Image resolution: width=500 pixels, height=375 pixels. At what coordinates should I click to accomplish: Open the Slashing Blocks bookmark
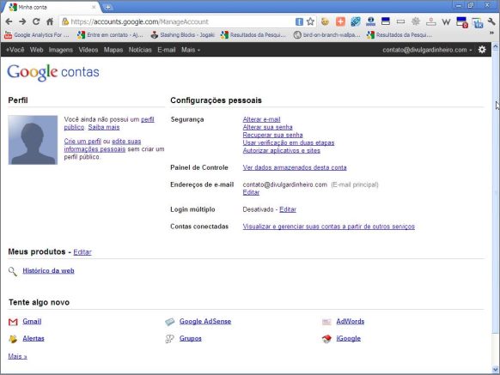pos(183,34)
